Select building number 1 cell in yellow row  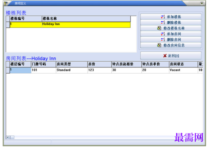(x=26, y=25)
